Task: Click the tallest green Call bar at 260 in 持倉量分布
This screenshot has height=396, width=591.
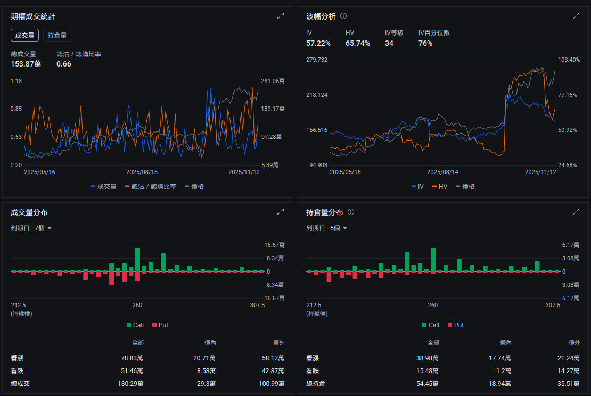Action: click(x=433, y=259)
